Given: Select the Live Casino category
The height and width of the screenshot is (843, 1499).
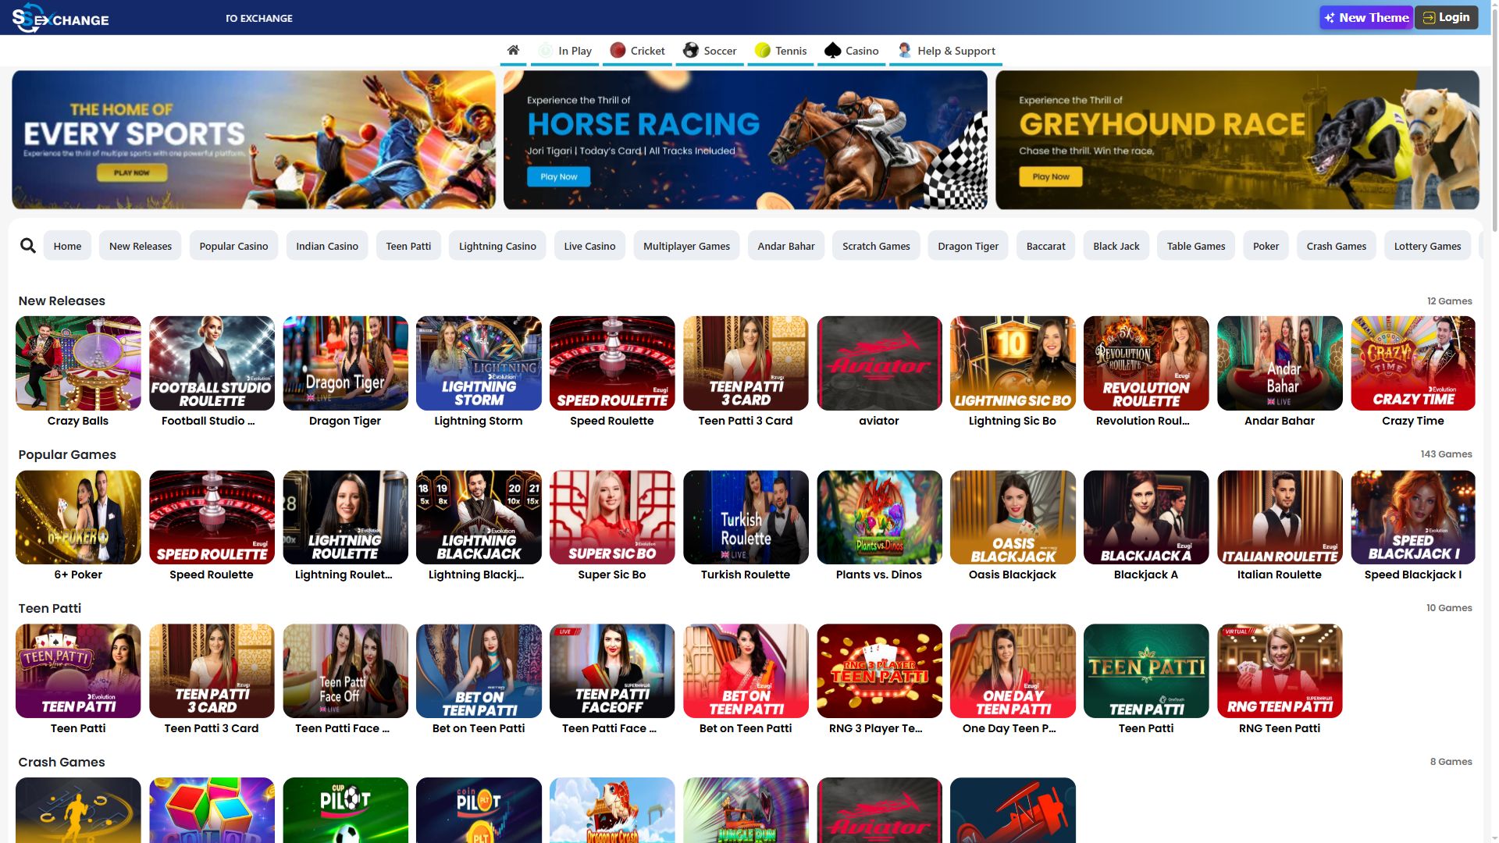Looking at the screenshot, I should point(589,246).
